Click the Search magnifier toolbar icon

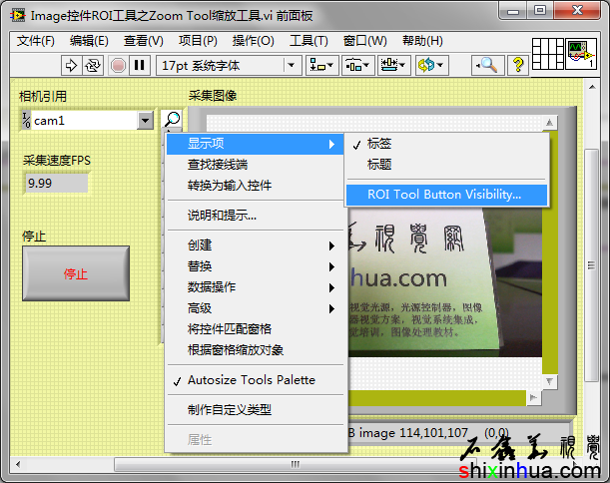[x=488, y=65]
